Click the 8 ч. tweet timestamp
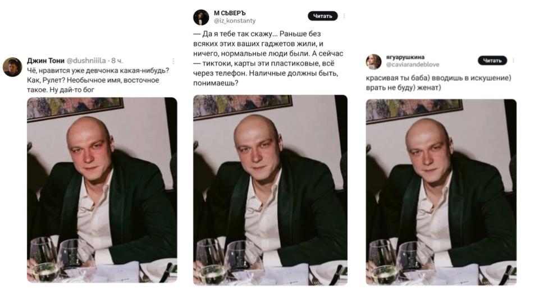Viewport: 539px width, 303px height. [117, 60]
